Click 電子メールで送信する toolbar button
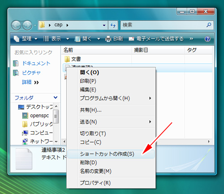The height and width of the screenshot is (194, 224). click(x=156, y=39)
